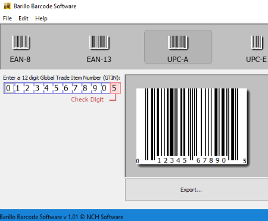268x221 pixels.
Task: Click the red check digit box
Action: tap(115, 88)
